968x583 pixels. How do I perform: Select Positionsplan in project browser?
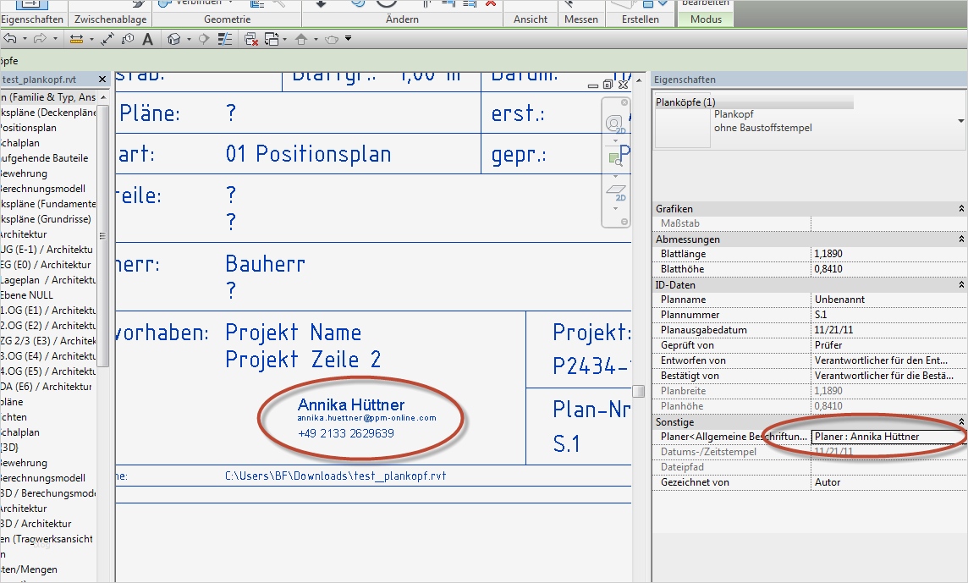pyautogui.click(x=28, y=128)
